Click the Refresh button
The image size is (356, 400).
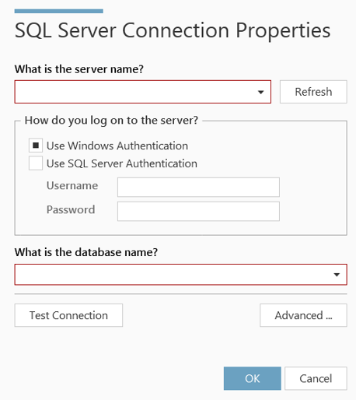313,92
